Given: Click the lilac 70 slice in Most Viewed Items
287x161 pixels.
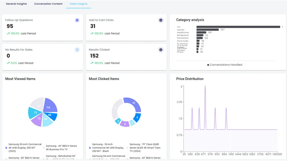Looking at the screenshot, I should pyautogui.click(x=38, y=120).
